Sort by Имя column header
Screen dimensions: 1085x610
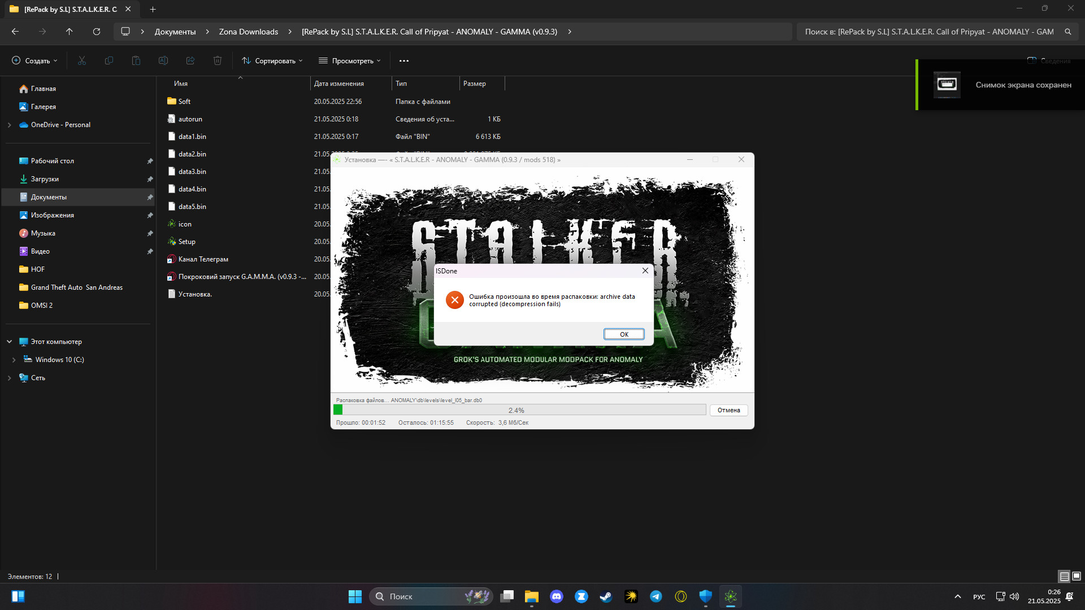tap(240, 84)
